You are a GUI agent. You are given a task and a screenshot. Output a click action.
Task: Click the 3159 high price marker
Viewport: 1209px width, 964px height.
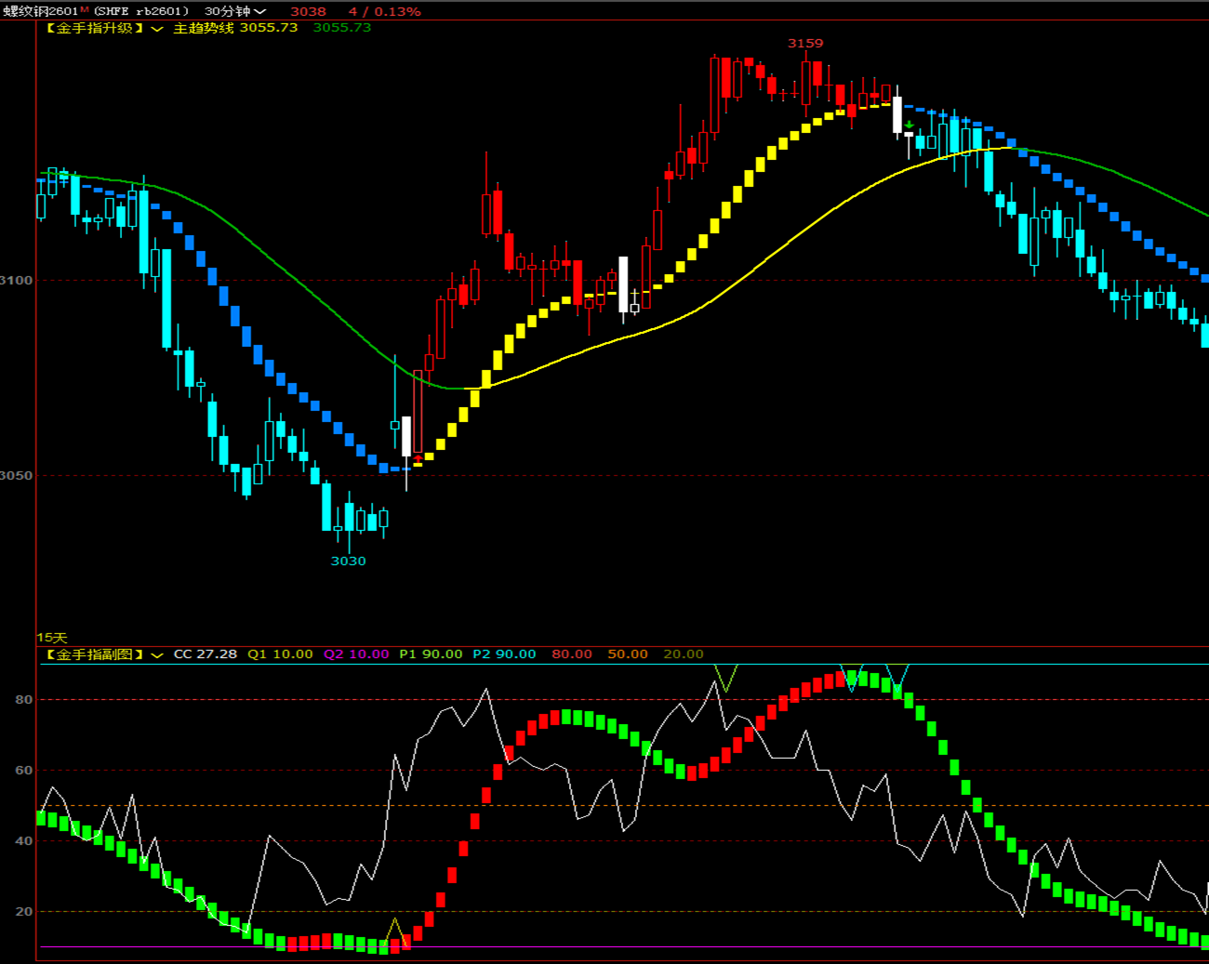(805, 43)
